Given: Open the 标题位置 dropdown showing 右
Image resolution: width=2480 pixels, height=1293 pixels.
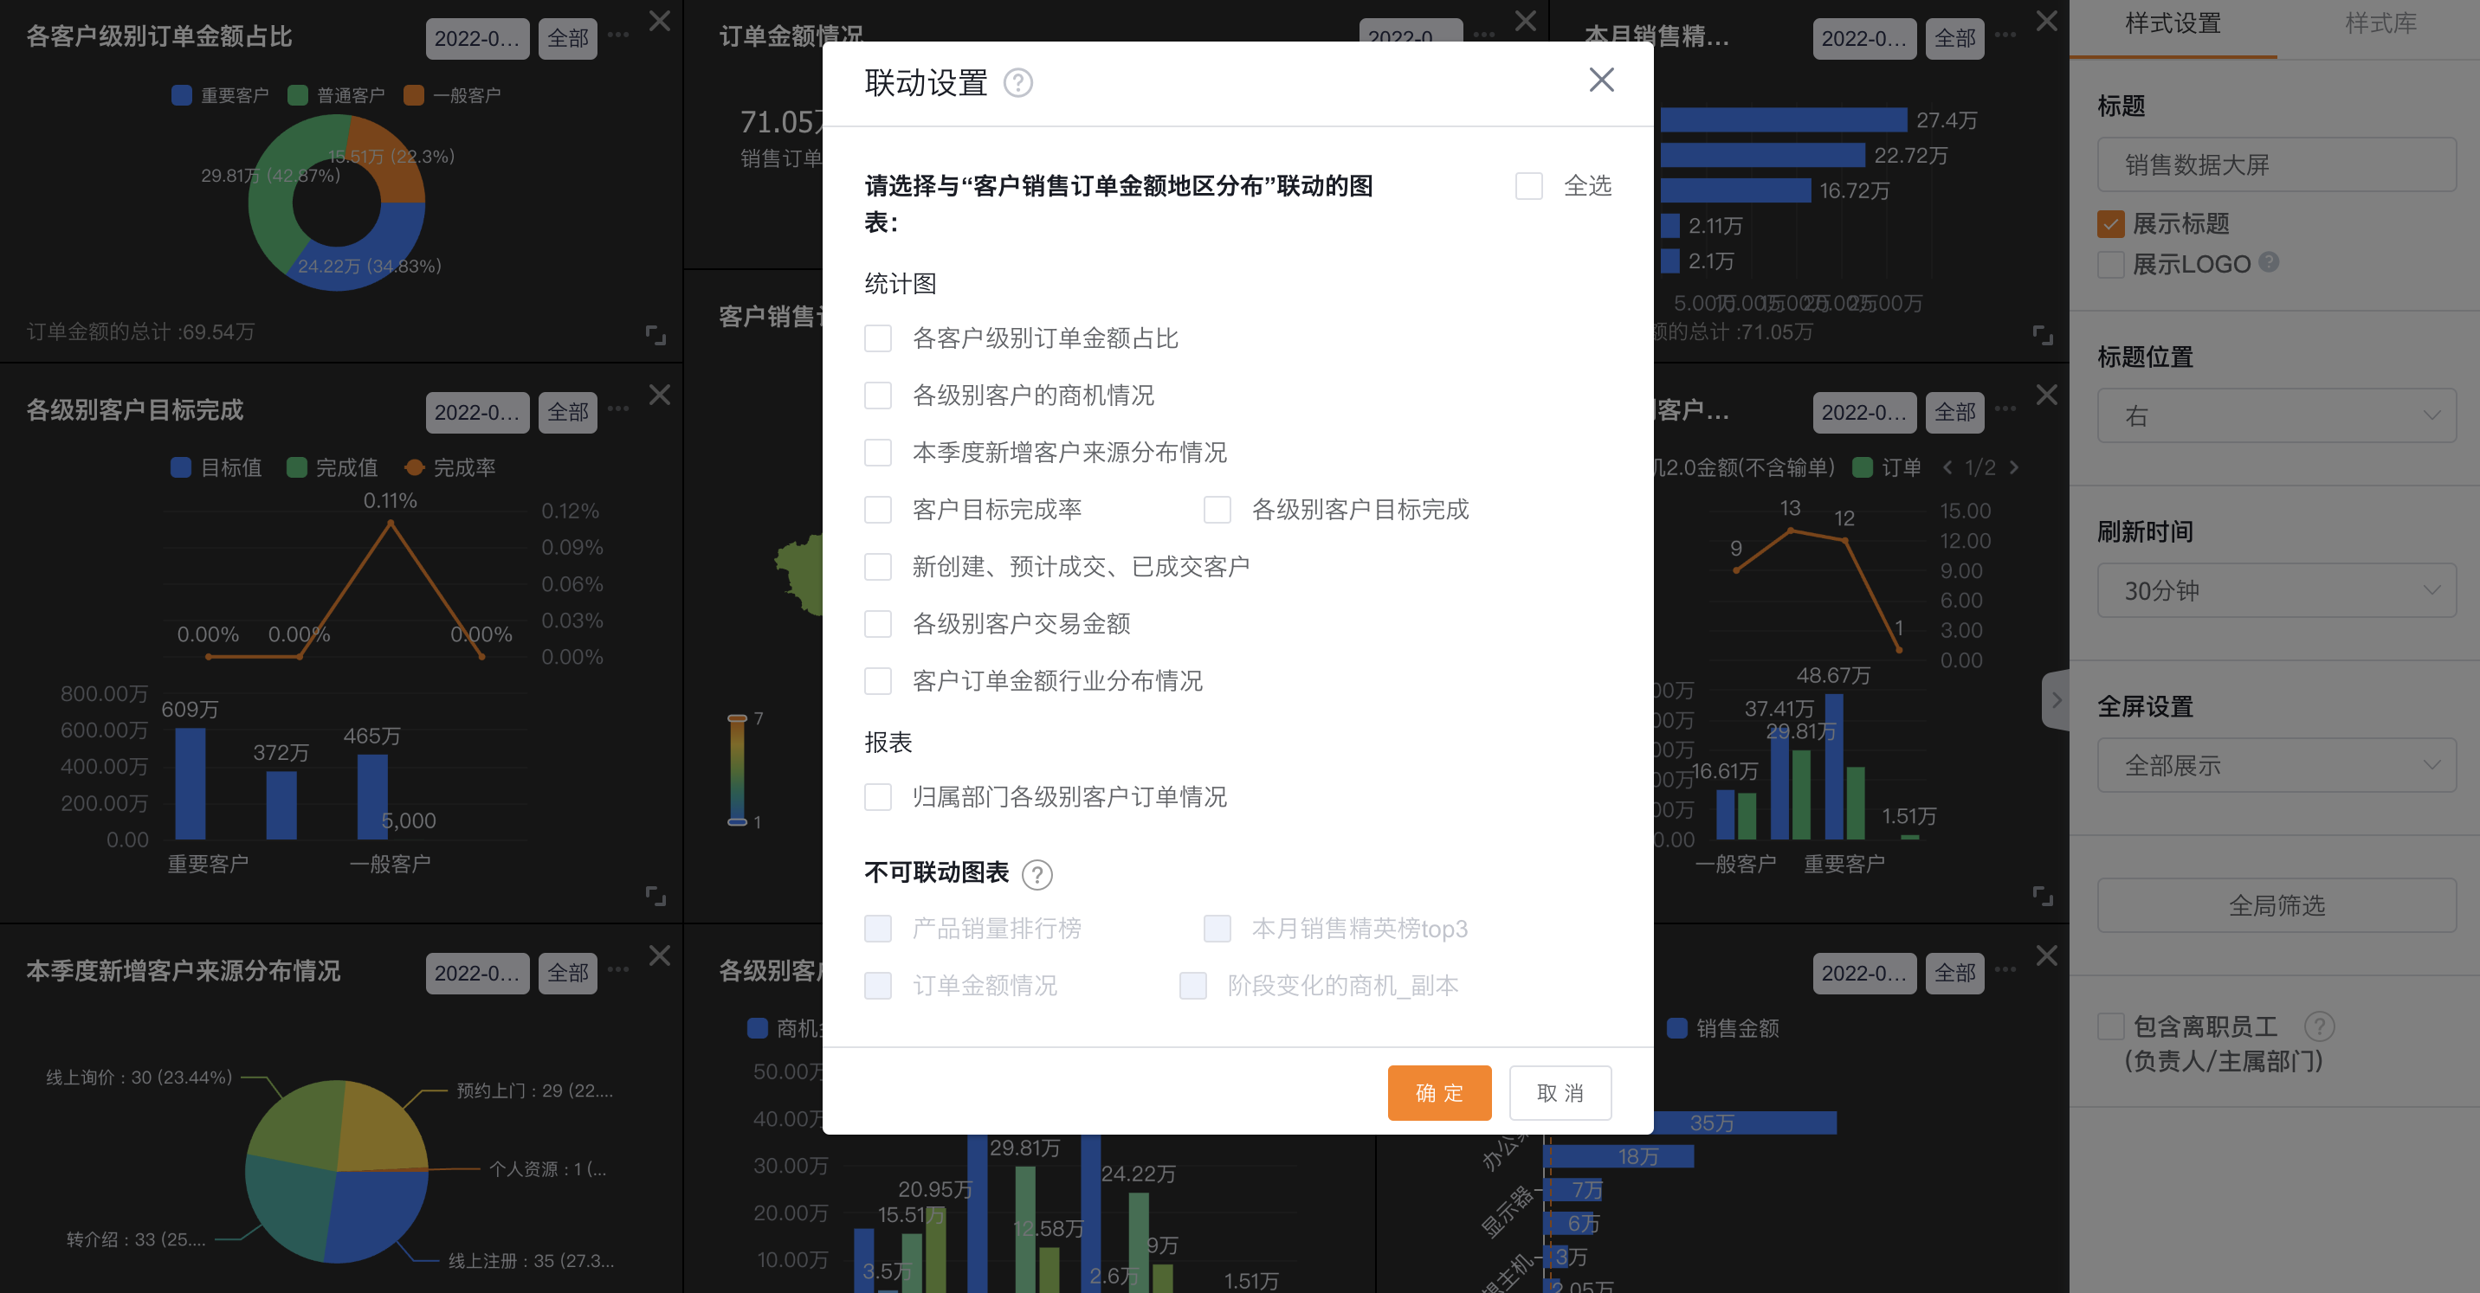Looking at the screenshot, I should [2276, 415].
